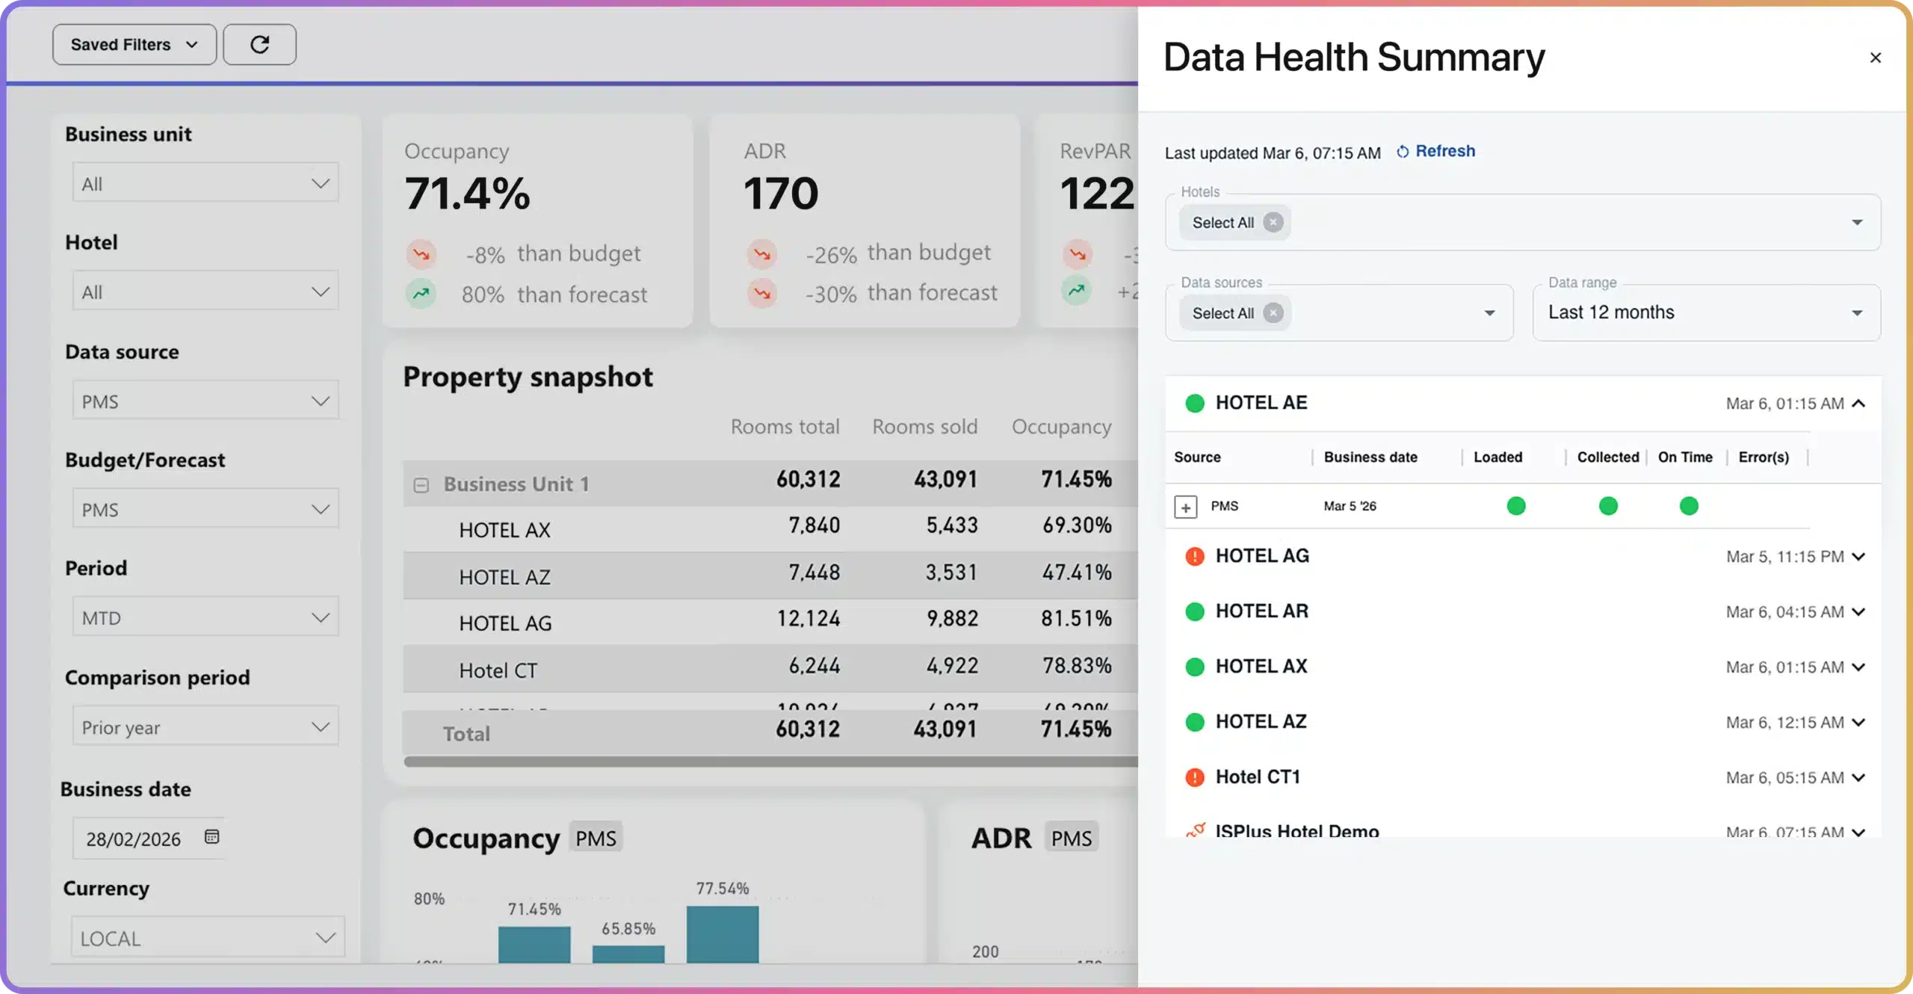
Task: Click the red alert icon for HOTEL AG
Action: click(x=1195, y=557)
